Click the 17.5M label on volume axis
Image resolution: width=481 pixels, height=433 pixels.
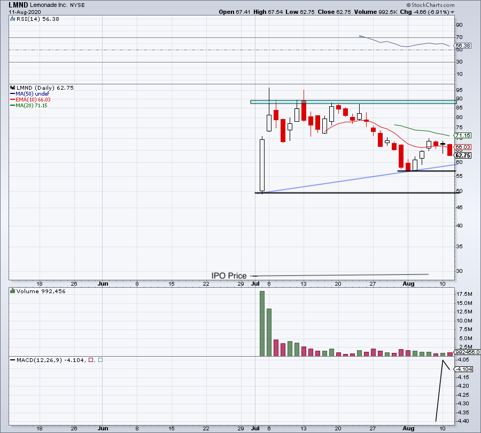point(464,294)
